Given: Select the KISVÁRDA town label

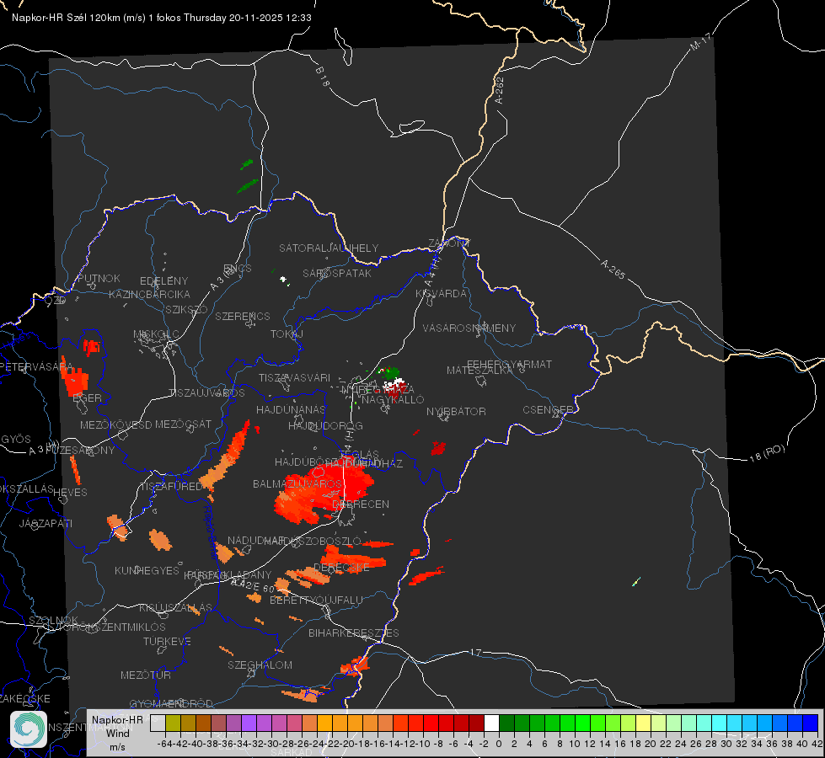Looking at the screenshot, I should [441, 293].
